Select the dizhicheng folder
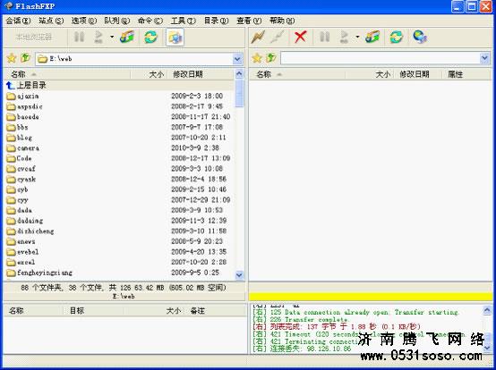496x370 pixels. tap(30, 231)
